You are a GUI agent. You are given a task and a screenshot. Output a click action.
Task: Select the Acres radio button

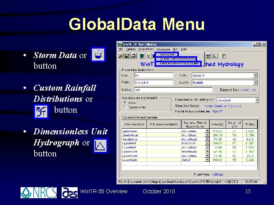coord(125,102)
